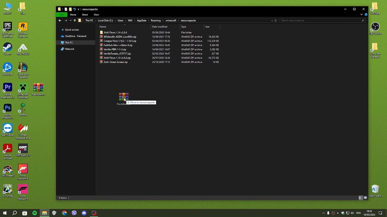Select the Minecraft Related desktop folder
Viewport: 387px width, 217px height.
pyautogui.click(x=375, y=50)
